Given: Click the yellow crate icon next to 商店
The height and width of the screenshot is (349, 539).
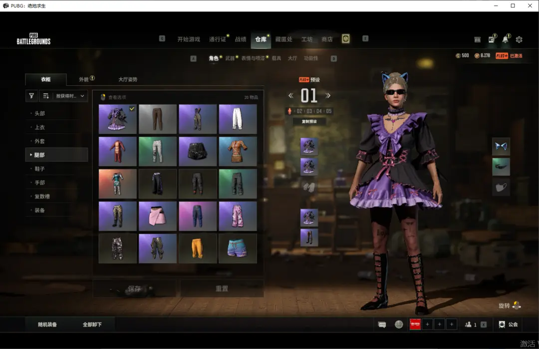Looking at the screenshot, I should (345, 39).
